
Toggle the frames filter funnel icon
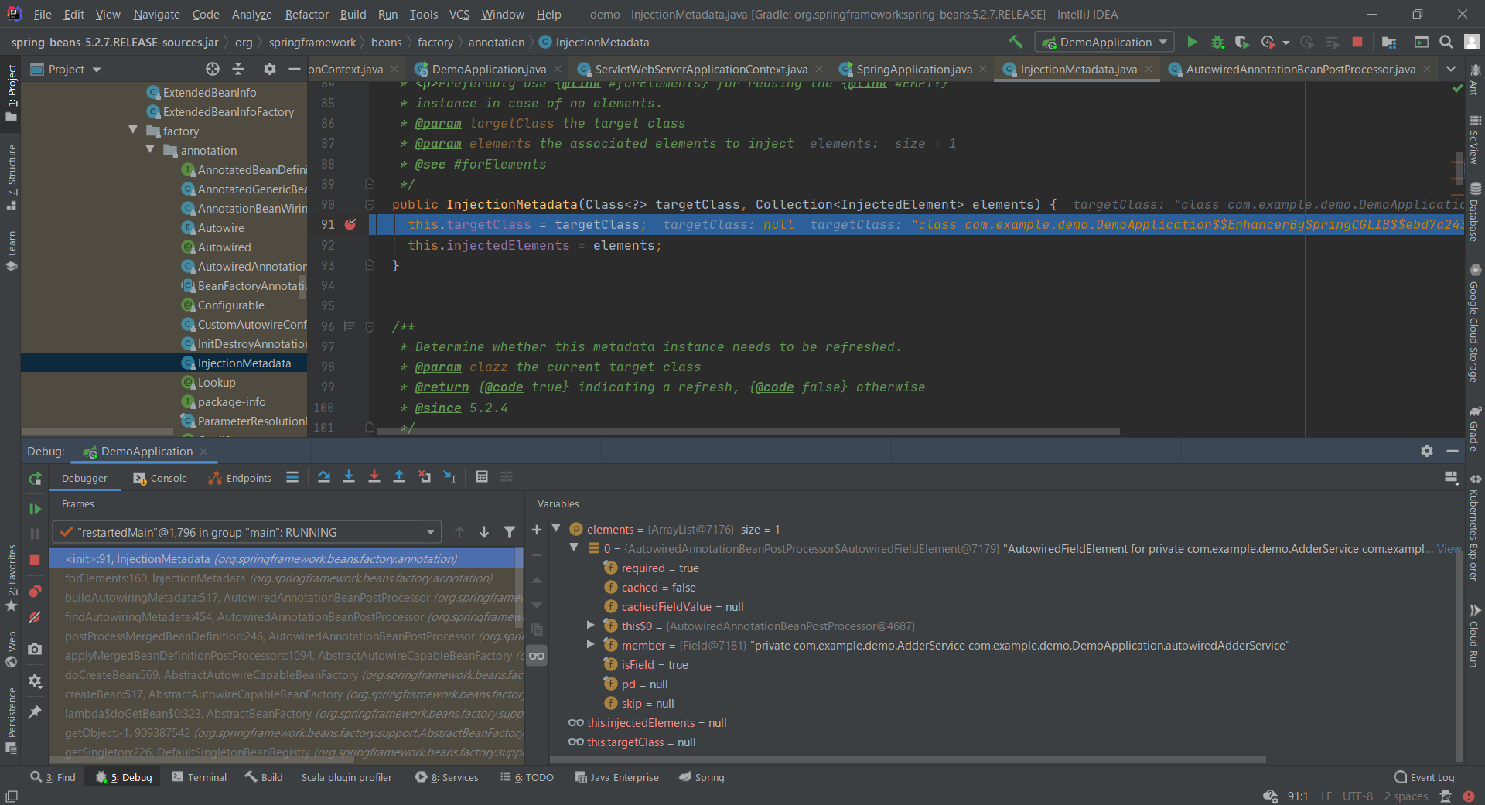[509, 532]
